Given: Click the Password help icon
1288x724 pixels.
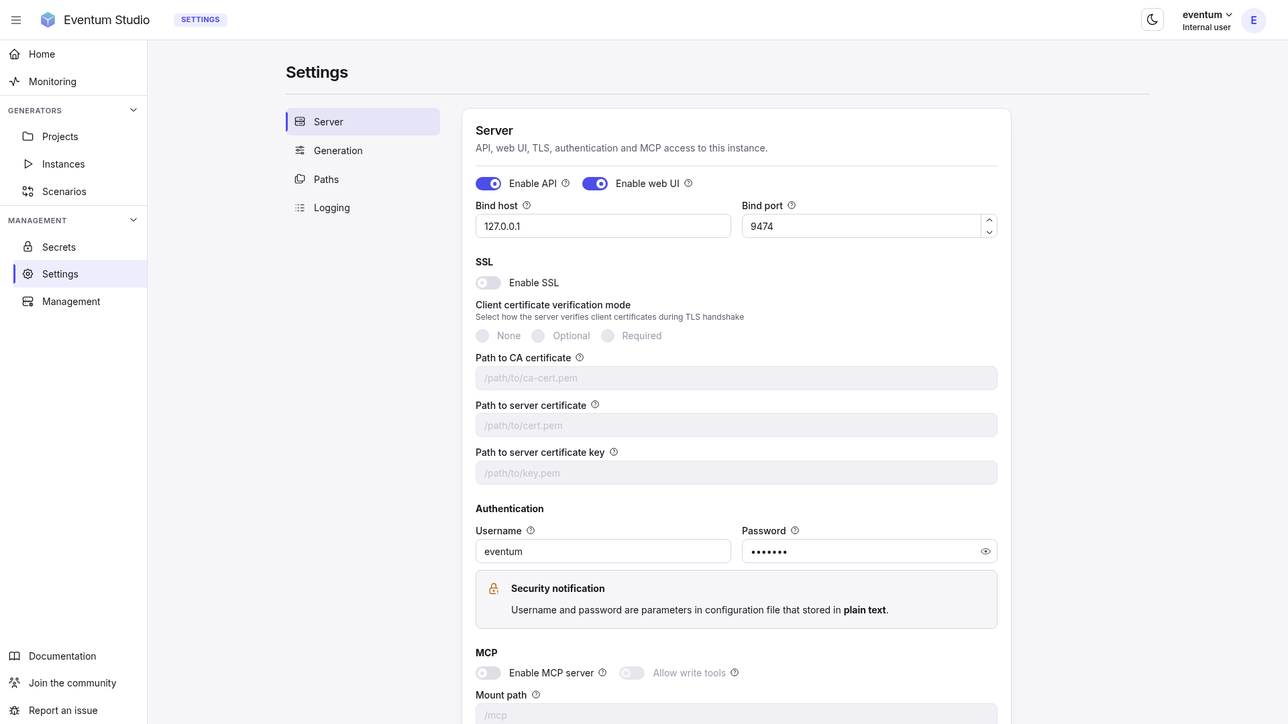Looking at the screenshot, I should (795, 530).
